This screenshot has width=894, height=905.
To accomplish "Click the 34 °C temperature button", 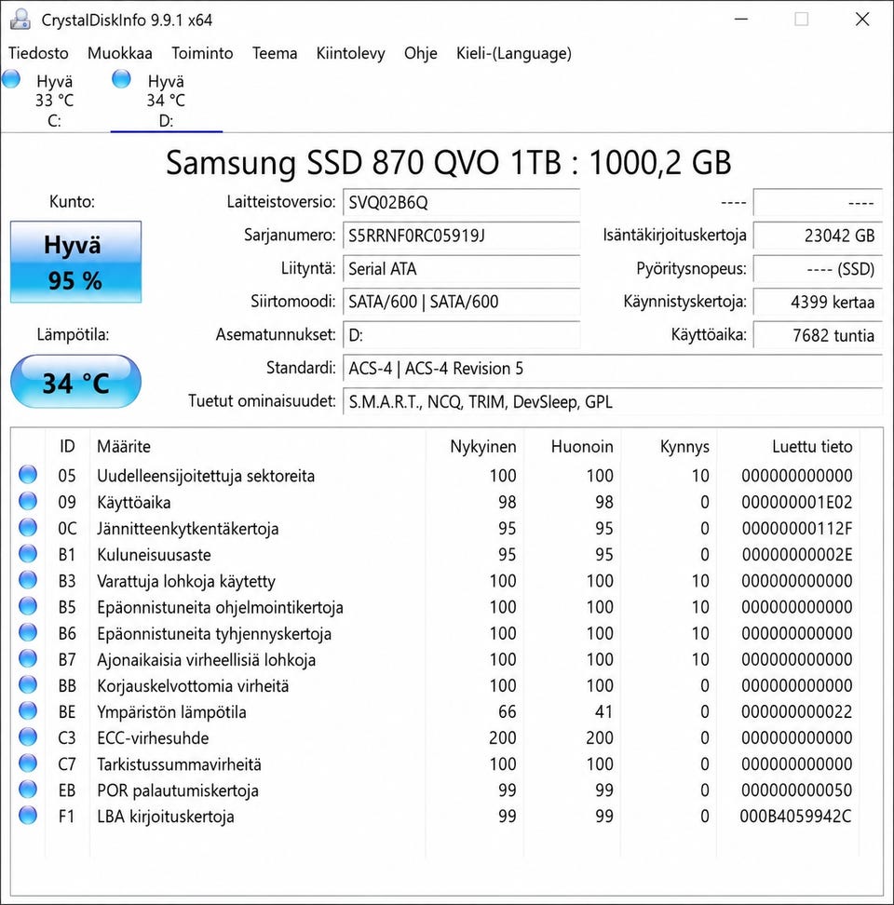I will (x=75, y=382).
